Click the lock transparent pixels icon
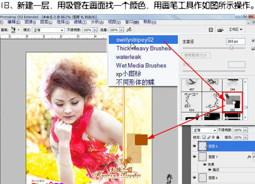 [204, 137]
